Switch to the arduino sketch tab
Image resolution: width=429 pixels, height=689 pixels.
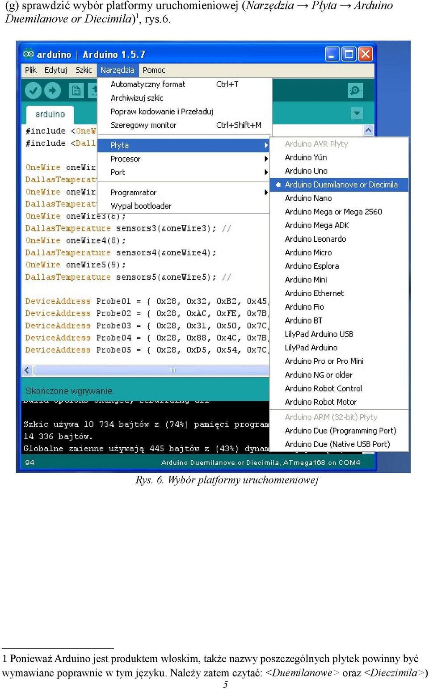click(50, 114)
